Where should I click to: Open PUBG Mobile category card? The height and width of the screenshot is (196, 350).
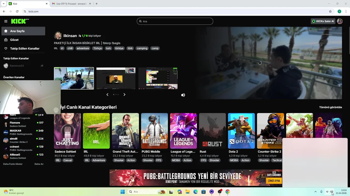(154, 131)
